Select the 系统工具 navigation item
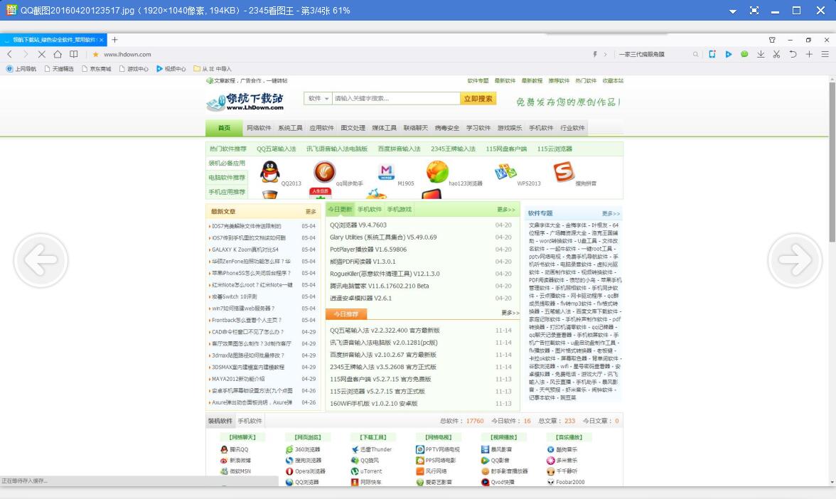 coord(291,128)
